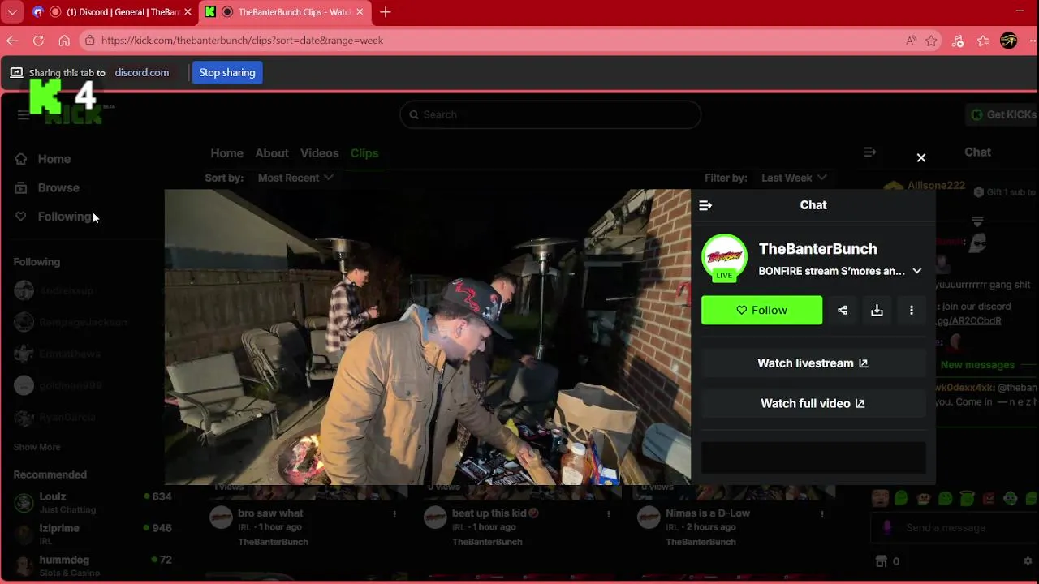1039x584 pixels.
Task: Open browser home page icon
Action: pos(64,40)
